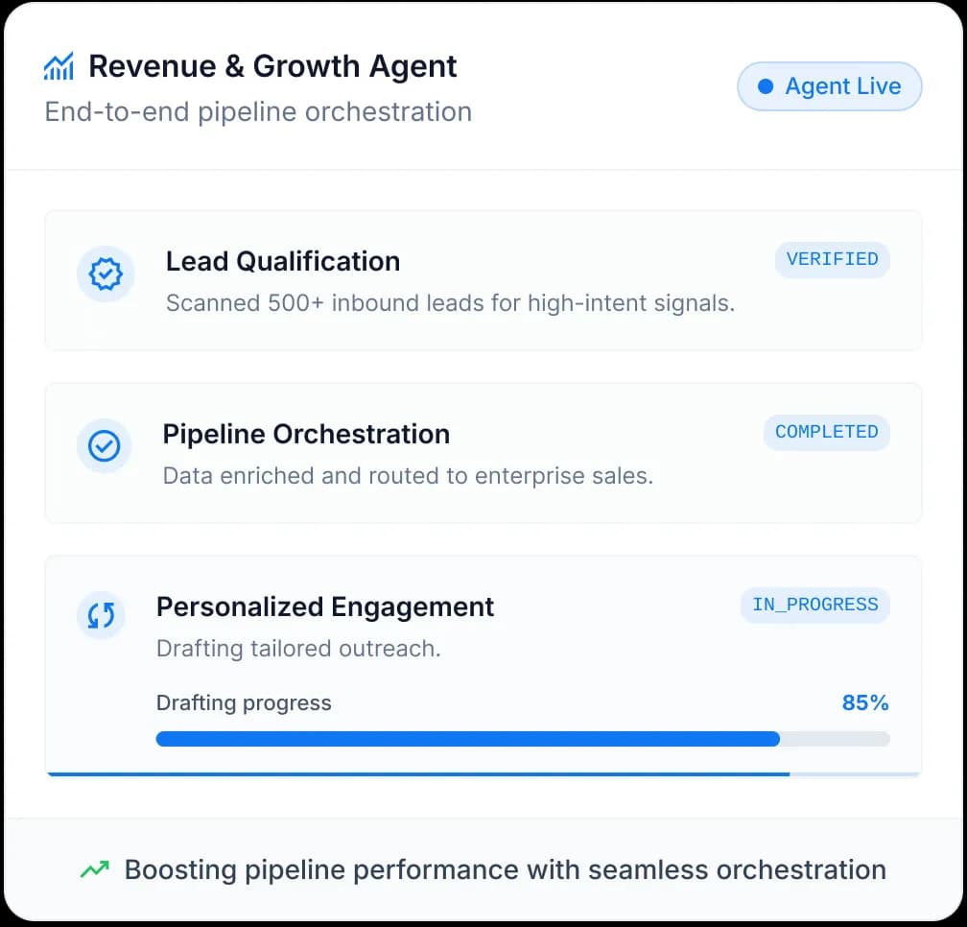Click the Agent Live status badge
This screenshot has width=967, height=927.
pyautogui.click(x=829, y=86)
